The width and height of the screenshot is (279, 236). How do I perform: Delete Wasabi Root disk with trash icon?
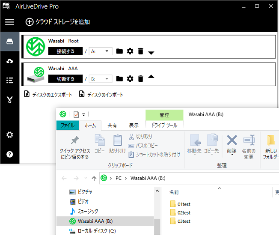tap(140, 51)
